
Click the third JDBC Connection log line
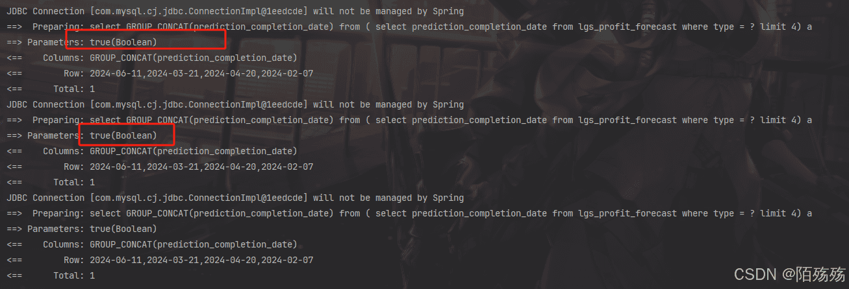pyautogui.click(x=235, y=198)
